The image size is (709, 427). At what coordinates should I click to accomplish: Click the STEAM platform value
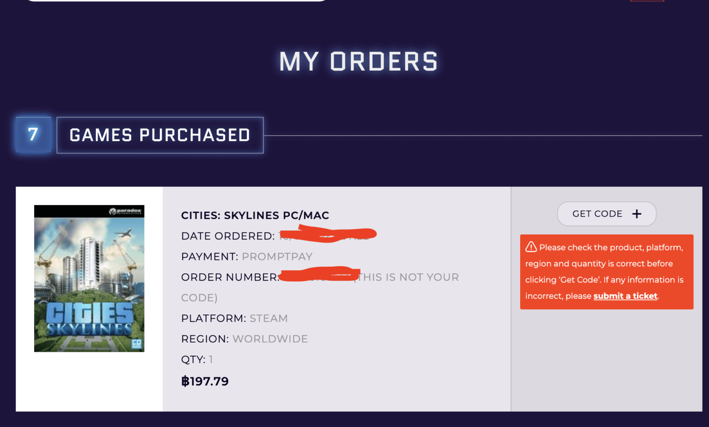pyautogui.click(x=269, y=319)
